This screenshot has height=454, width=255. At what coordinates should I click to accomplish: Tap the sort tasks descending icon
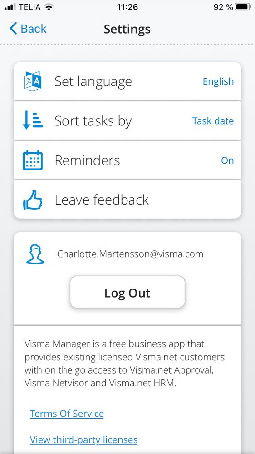33,121
